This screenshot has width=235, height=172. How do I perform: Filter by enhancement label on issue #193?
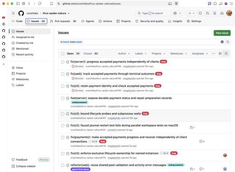coord(79,102)
